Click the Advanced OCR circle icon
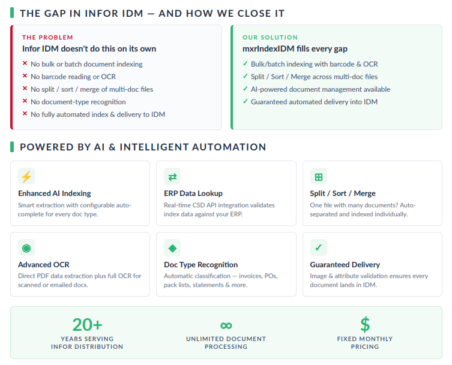Image resolution: width=452 pixels, height=365 pixels. pos(26,248)
